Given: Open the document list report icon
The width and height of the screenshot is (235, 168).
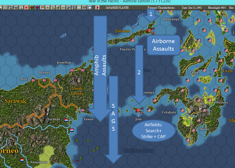Looking at the screenshot, I should tap(6, 7).
